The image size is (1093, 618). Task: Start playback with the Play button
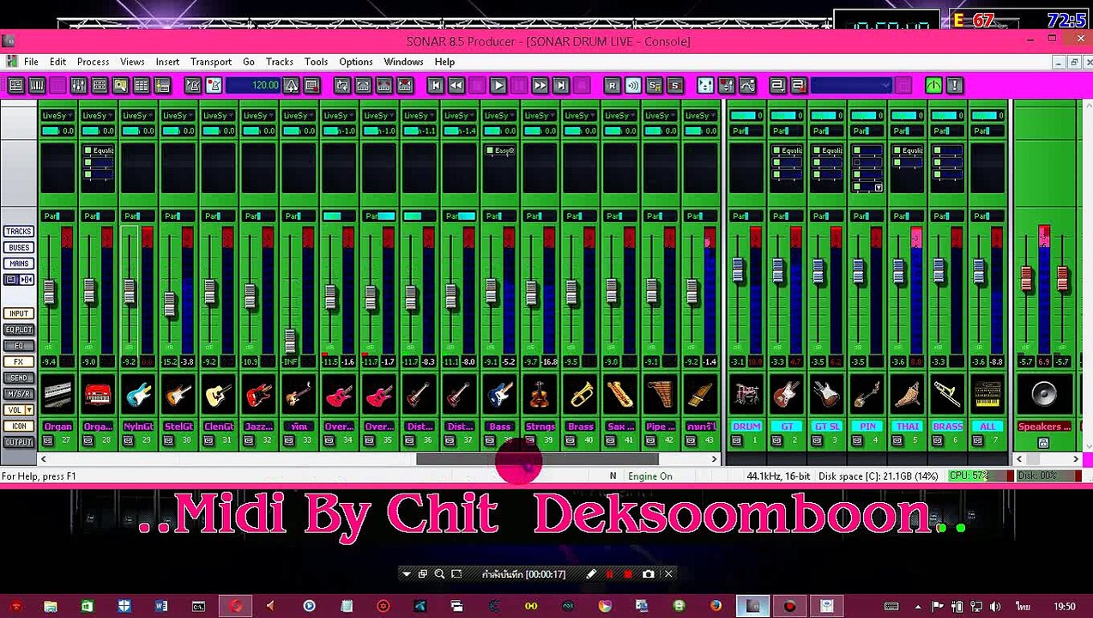click(498, 85)
